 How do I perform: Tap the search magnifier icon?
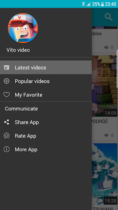(108, 17)
